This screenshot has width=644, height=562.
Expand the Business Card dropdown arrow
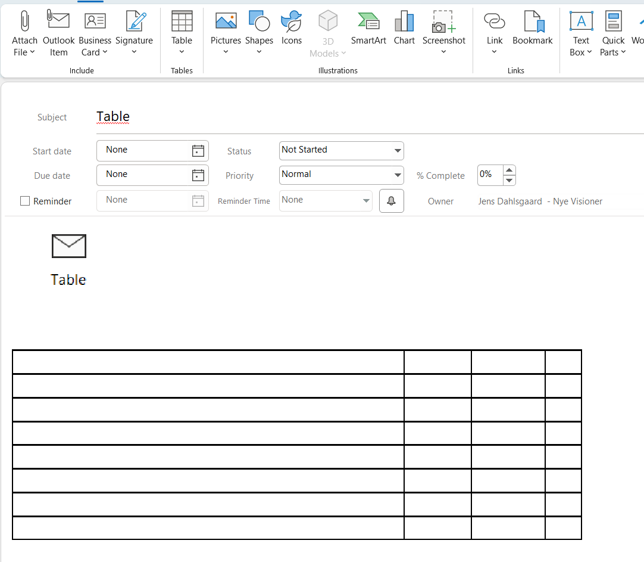(x=105, y=52)
